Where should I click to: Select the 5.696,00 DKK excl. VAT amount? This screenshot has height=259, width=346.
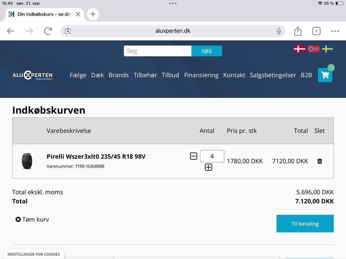click(x=315, y=192)
